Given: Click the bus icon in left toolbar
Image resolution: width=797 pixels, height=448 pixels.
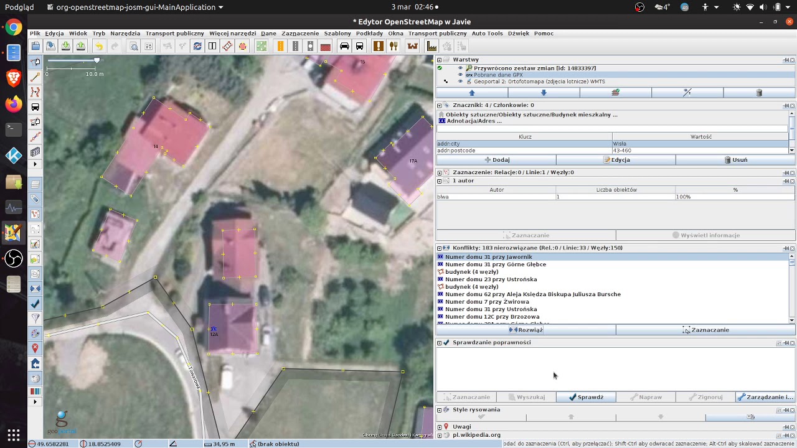Looking at the screenshot, I should pos(35,107).
